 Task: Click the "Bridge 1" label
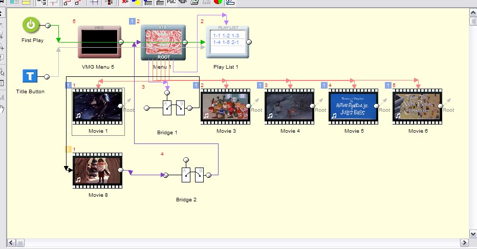[167, 132]
